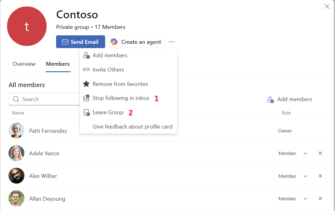
Task: Expand the role dropdown for Adele Vance
Action: [305, 153]
